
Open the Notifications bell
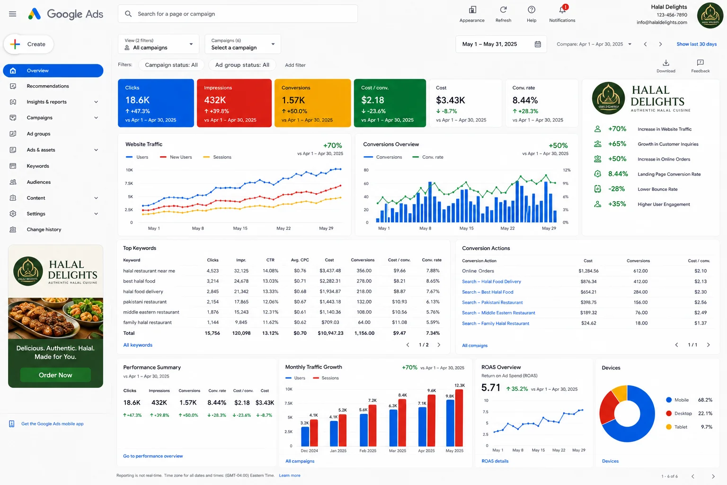pyautogui.click(x=562, y=10)
